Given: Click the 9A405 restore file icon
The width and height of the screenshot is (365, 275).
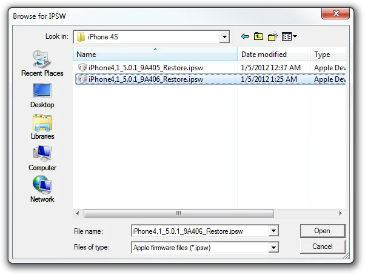Looking at the screenshot, I should (82, 68).
